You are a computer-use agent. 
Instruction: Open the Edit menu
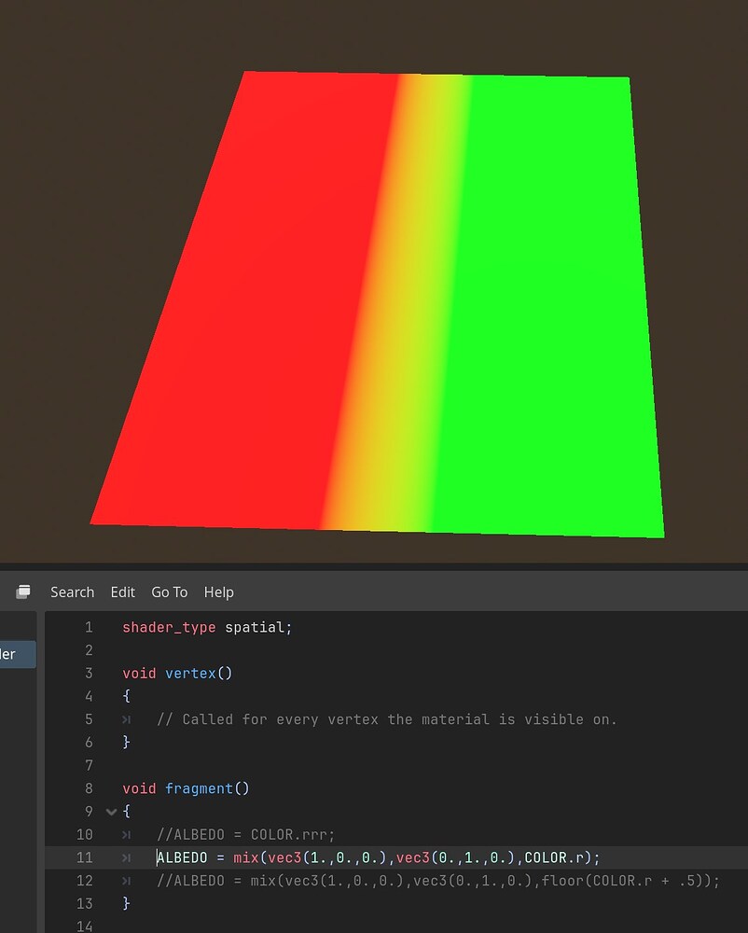(x=122, y=592)
